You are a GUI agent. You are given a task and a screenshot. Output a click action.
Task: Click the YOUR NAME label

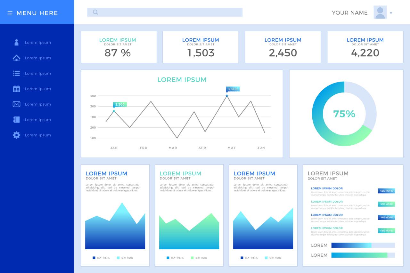tap(350, 13)
